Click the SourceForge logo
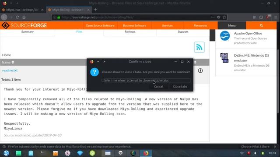Screen dimensions: 280x157 tap(24, 25)
